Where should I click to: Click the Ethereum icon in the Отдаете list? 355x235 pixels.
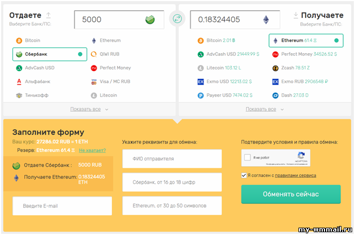[x=94, y=41]
